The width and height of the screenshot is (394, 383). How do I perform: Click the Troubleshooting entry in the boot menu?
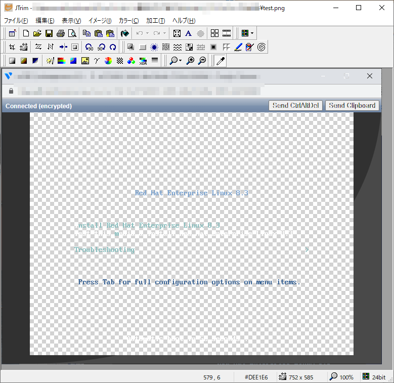tap(105, 249)
